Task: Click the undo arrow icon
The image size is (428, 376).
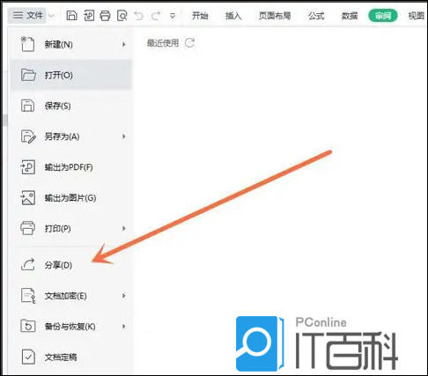Action: click(x=138, y=16)
